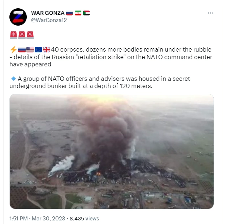Viewport: 227px width, 224px height.
Task: Click the UK flag emoji in tweet text
Action: pos(47,49)
